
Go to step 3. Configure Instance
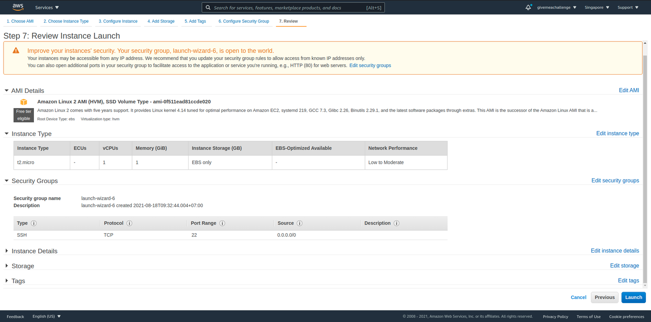[118, 21]
